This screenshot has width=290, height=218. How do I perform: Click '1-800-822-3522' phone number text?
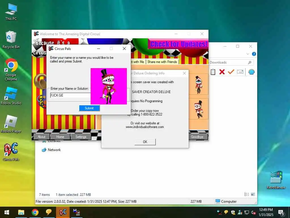(152, 114)
